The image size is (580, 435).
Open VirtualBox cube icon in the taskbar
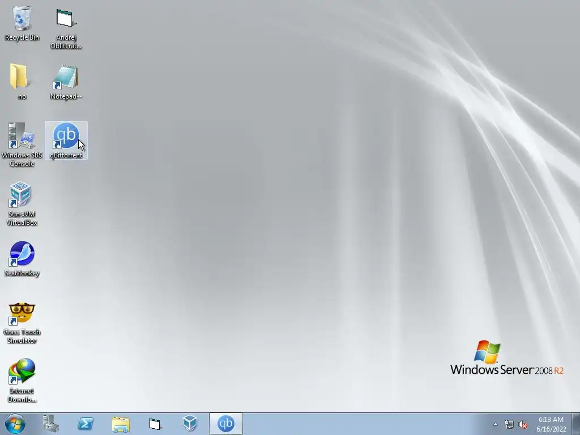click(190, 424)
